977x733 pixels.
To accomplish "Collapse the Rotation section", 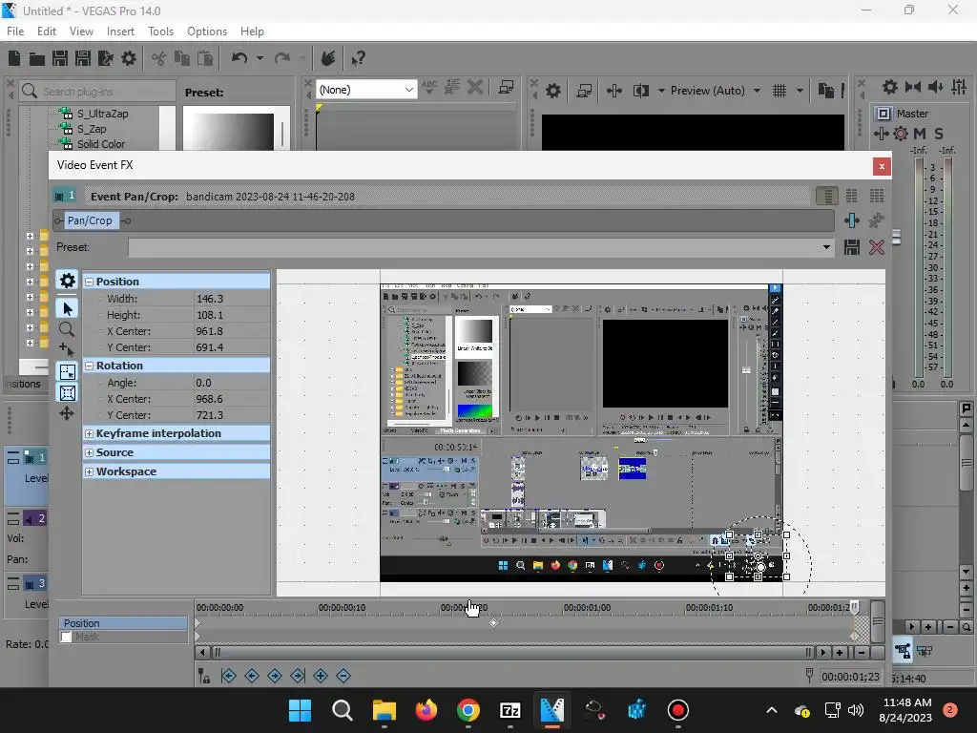I will [89, 366].
